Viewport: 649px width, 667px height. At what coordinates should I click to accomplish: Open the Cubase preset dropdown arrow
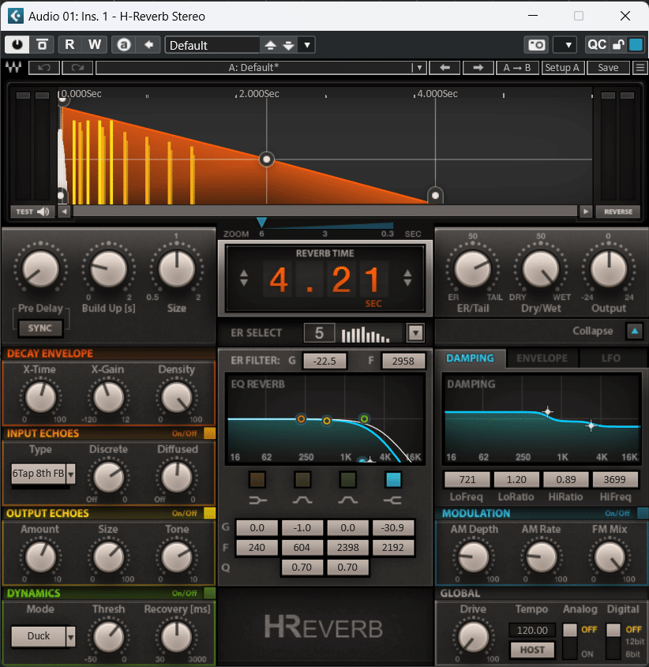tap(307, 45)
